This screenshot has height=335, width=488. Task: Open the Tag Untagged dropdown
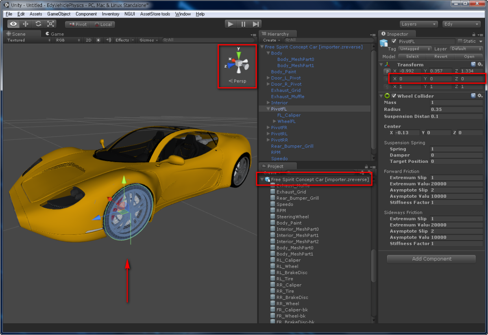click(x=414, y=49)
